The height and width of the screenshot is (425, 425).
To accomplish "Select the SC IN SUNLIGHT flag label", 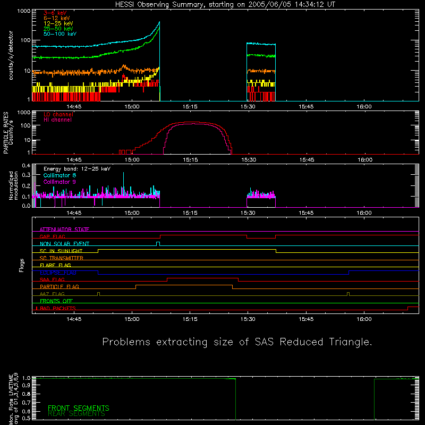I will (x=61, y=251).
